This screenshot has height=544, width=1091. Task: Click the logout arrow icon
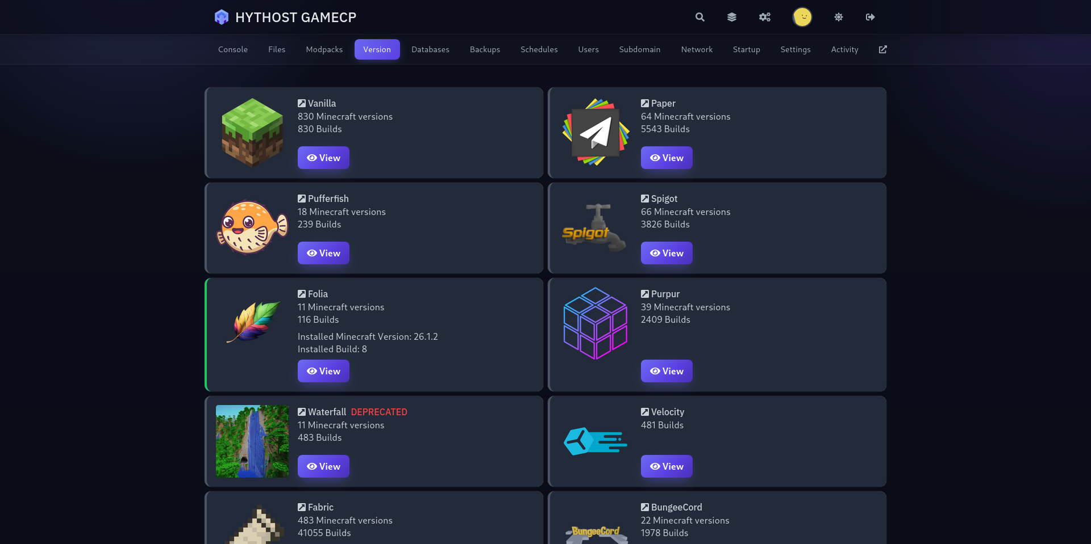click(x=871, y=17)
